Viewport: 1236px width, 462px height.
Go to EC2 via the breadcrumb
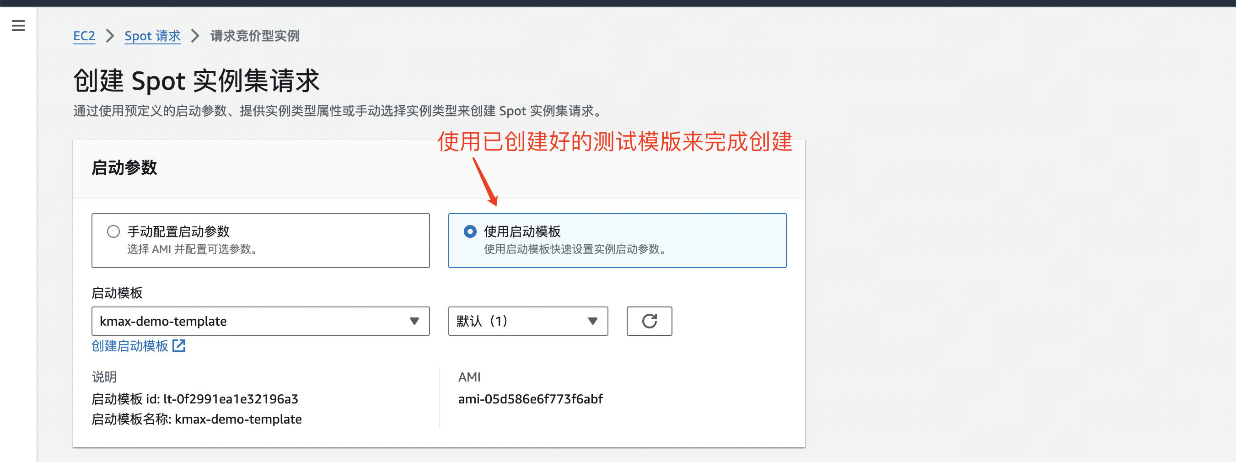click(x=84, y=36)
